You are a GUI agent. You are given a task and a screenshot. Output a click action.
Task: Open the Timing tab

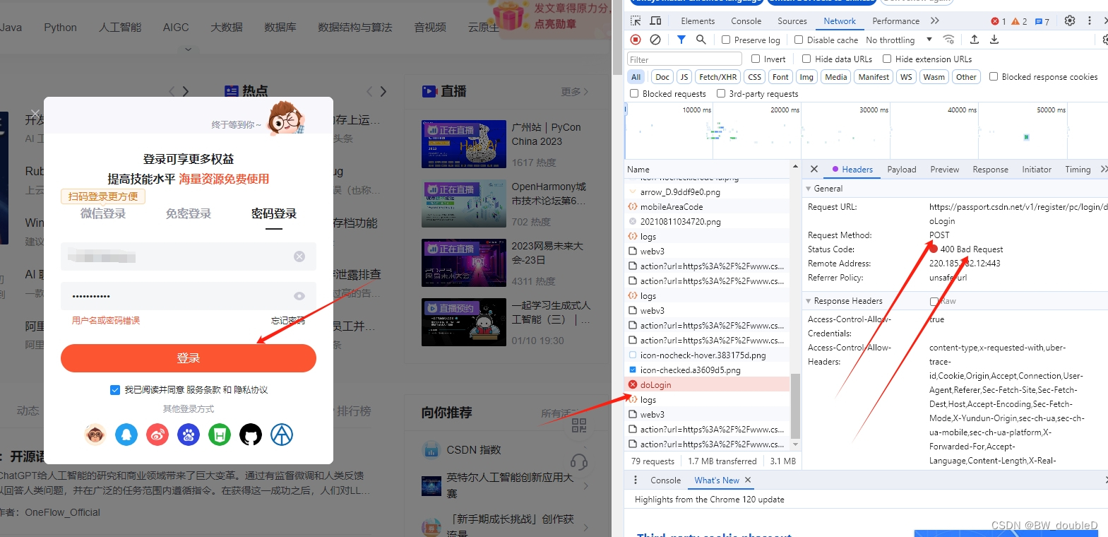[x=1078, y=170]
